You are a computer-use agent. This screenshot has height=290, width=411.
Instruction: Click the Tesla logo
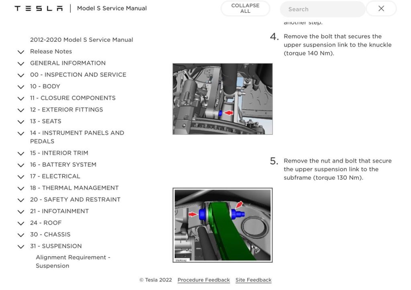[x=39, y=8]
